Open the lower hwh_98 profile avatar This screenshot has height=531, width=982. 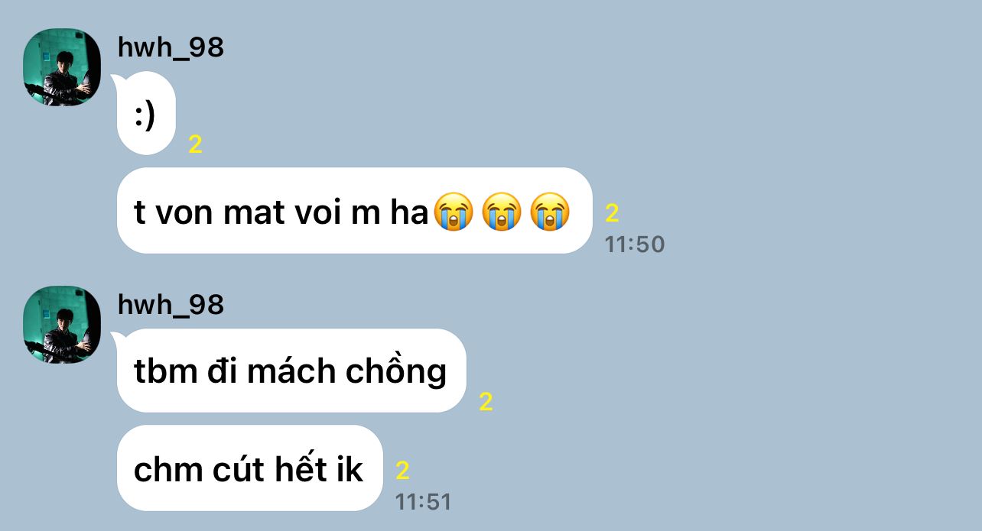[x=62, y=325]
